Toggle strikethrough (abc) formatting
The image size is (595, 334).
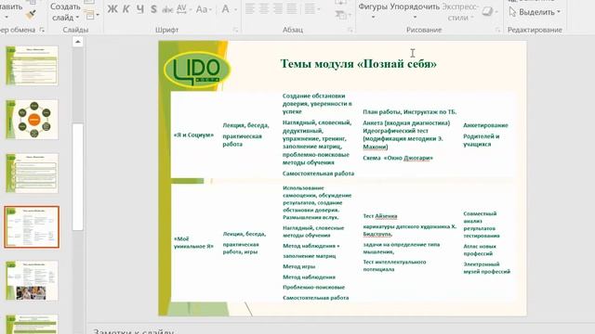tap(167, 9)
